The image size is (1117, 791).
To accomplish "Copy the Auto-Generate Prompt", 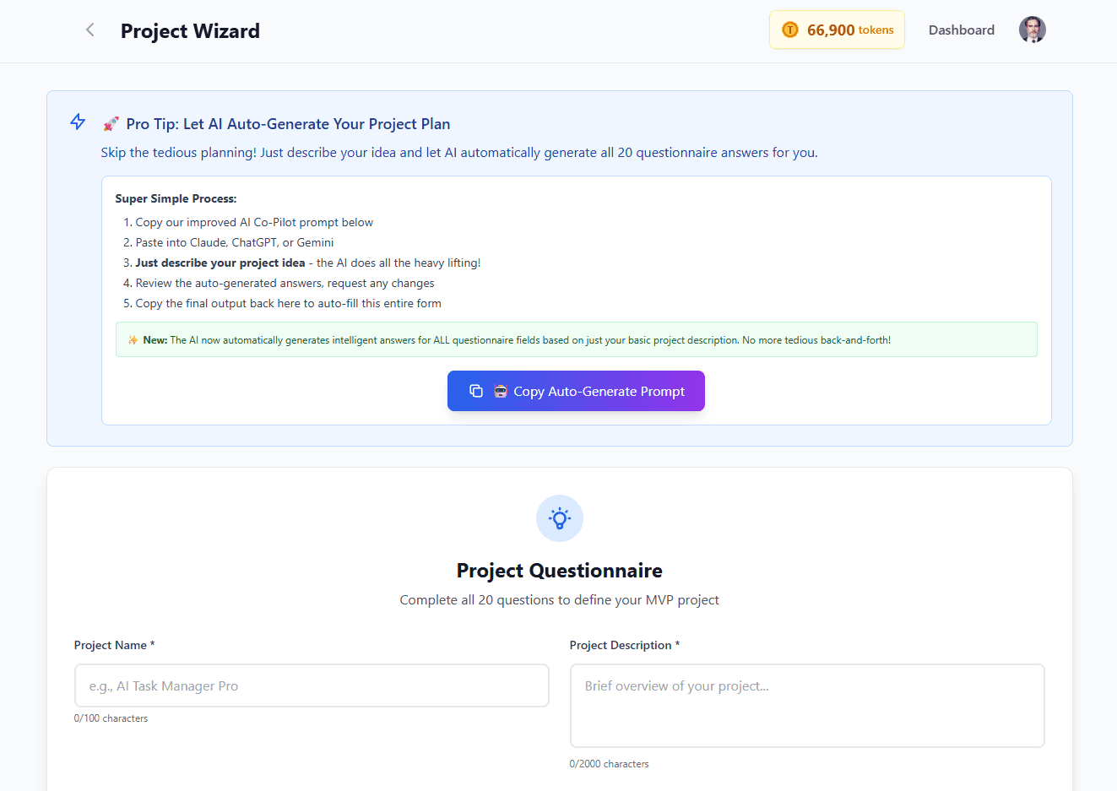I will (x=576, y=391).
